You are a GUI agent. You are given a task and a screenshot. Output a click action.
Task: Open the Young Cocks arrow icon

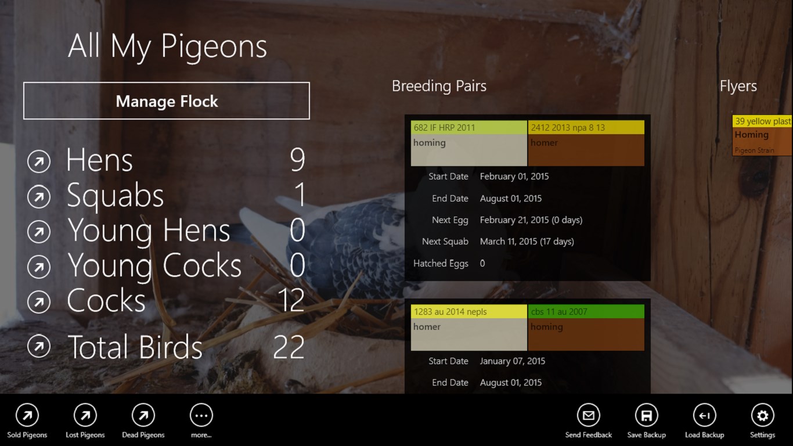39,268
